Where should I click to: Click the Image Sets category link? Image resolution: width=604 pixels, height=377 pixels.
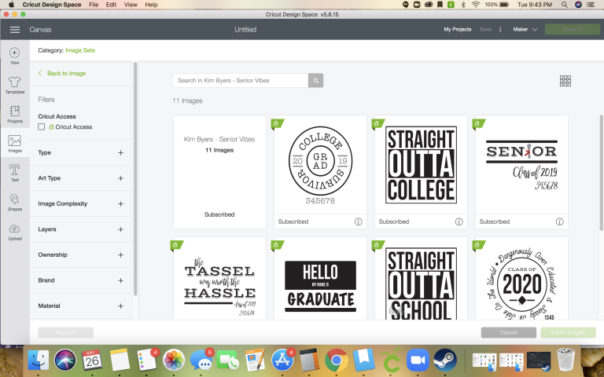pos(80,50)
